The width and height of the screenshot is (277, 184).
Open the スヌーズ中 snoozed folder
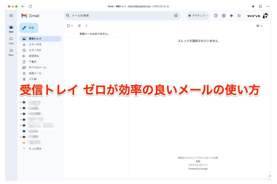pos(41,50)
